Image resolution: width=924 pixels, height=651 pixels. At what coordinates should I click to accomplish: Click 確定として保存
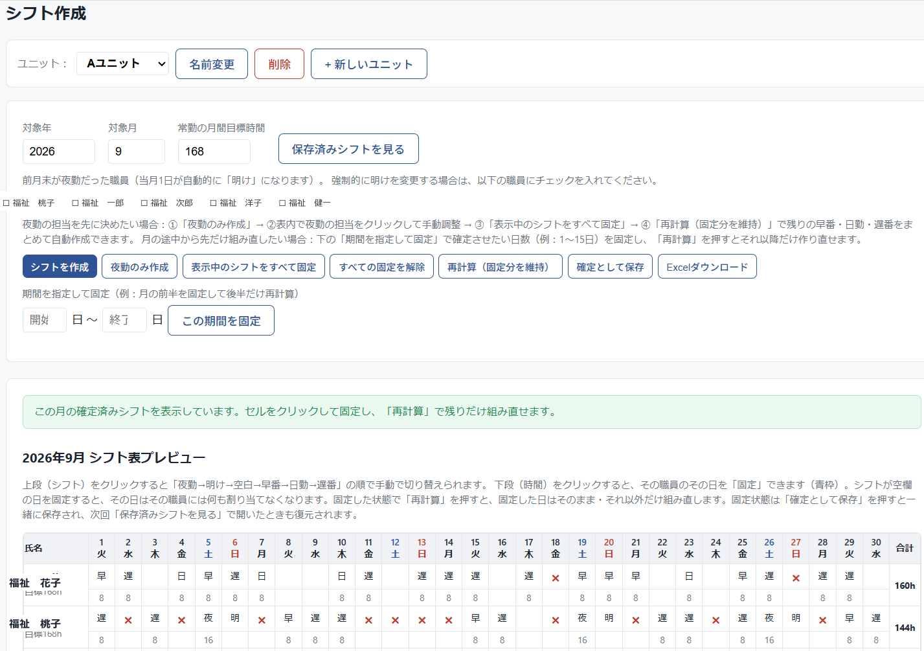point(610,267)
